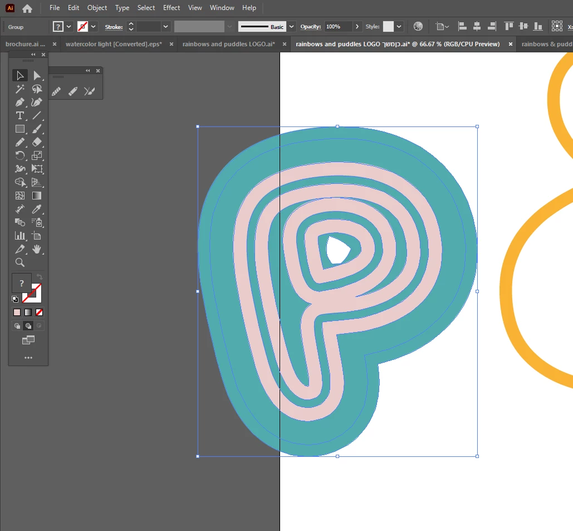The image size is (573, 531).
Task: Activate the Fill box in toolbar
Action: pos(22,284)
